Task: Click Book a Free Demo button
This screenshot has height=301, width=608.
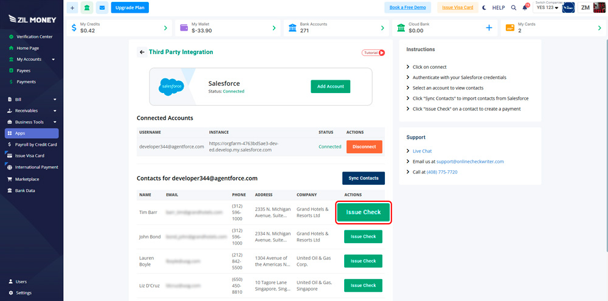Action: 407,7
